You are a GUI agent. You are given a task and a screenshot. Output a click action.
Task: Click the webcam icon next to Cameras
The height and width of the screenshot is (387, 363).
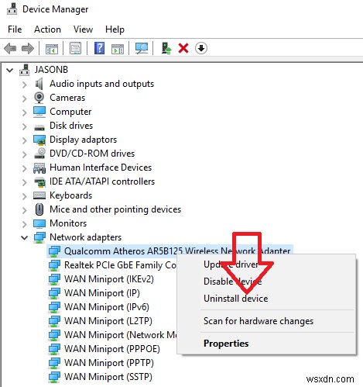[x=39, y=98]
